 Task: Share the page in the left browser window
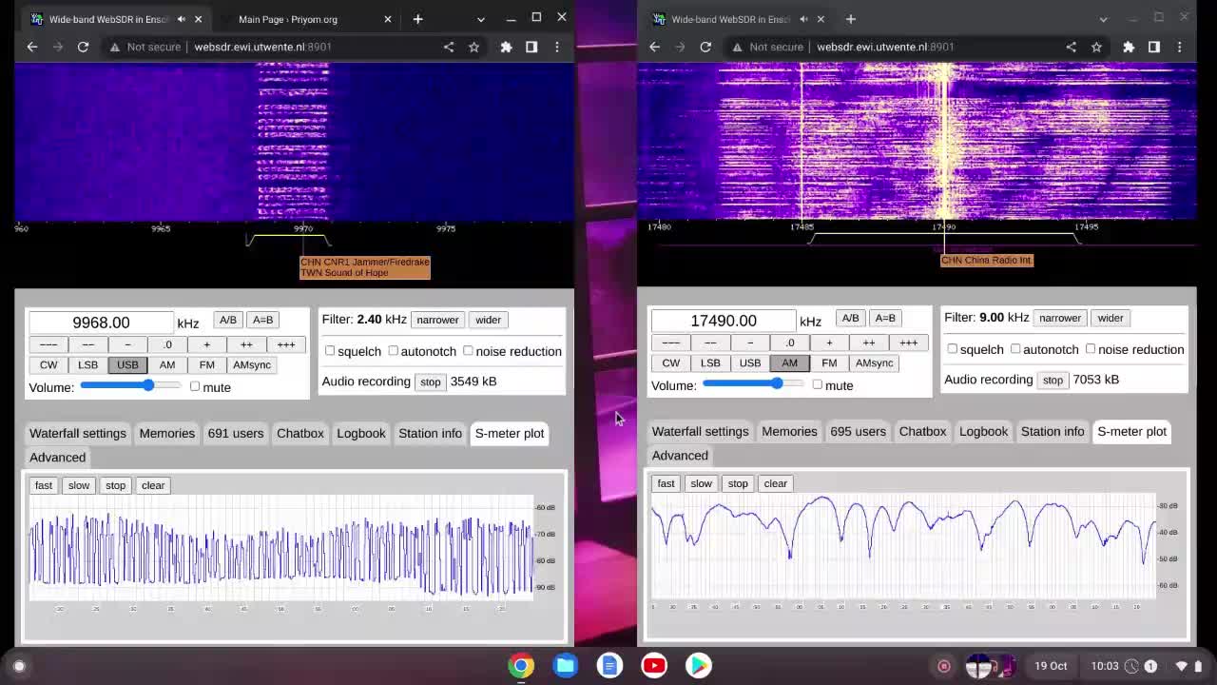tap(449, 47)
